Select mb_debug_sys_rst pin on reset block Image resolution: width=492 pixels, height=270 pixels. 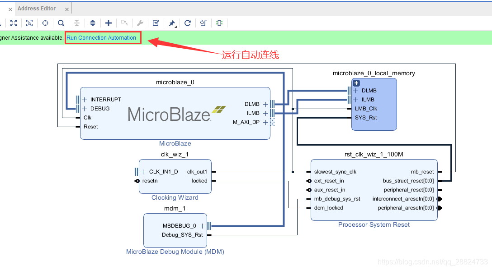coord(337,199)
